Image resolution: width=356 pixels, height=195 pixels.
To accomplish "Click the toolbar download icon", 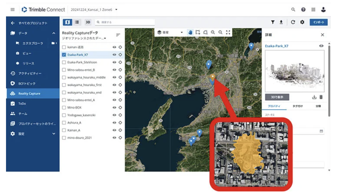I will pyautogui.click(x=281, y=22).
